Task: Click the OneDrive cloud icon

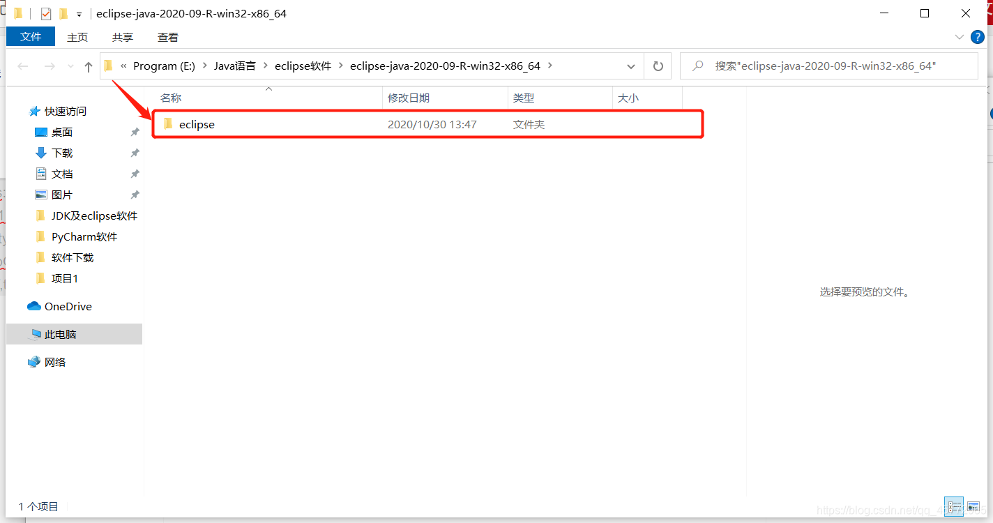Action: point(34,306)
